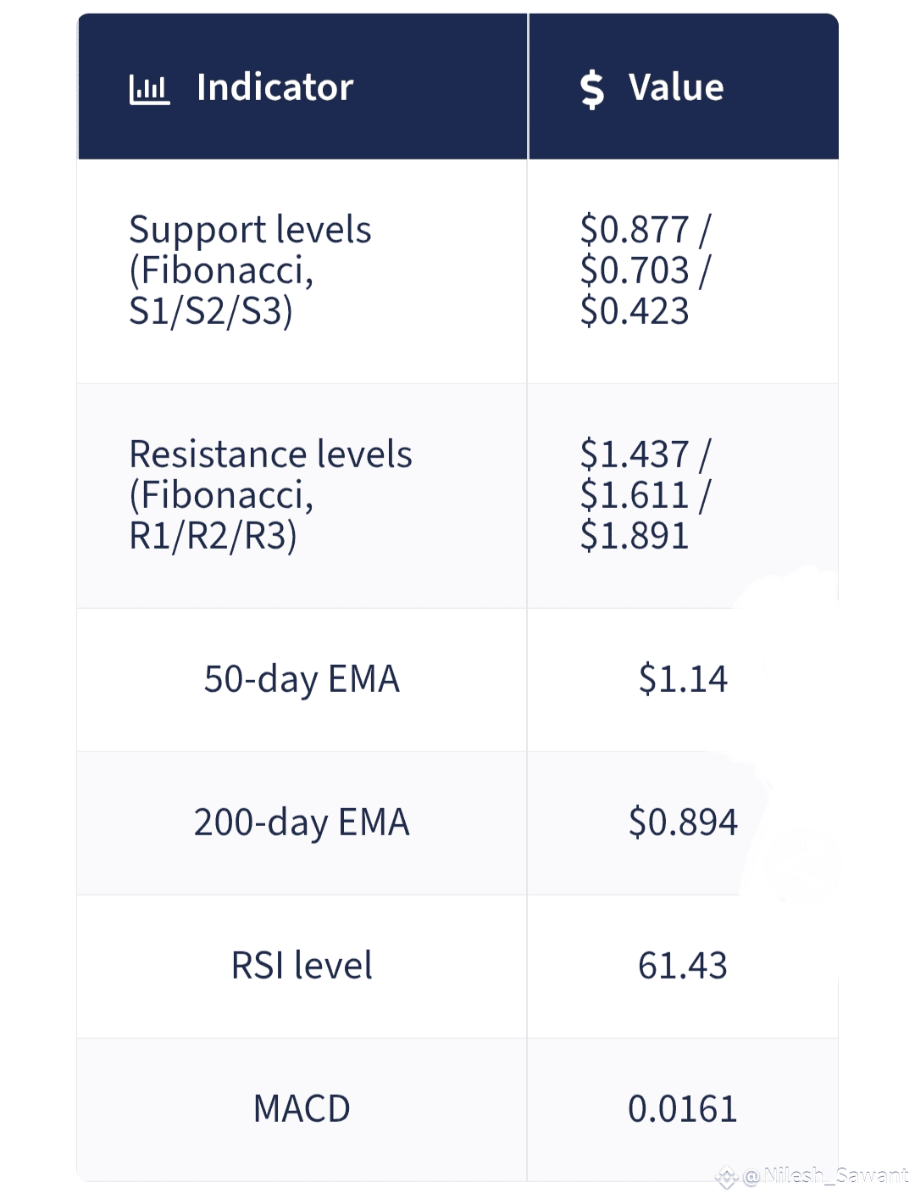915x1199 pixels.
Task: Click the 0.0161 MACD value
Action: (x=682, y=1109)
